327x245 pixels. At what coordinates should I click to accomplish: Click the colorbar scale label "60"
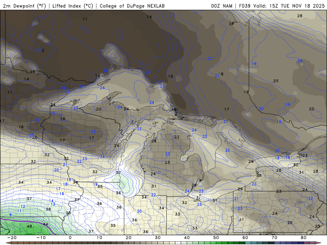[245, 238]
